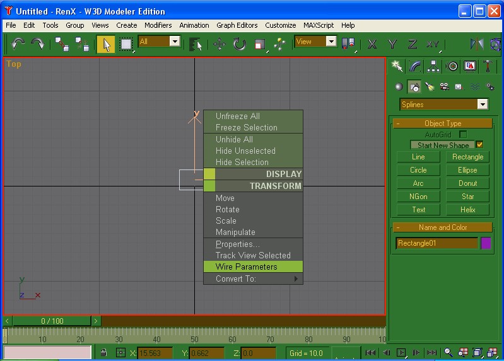Click the Donut shape button
This screenshot has height=361, width=504.
click(x=467, y=183)
